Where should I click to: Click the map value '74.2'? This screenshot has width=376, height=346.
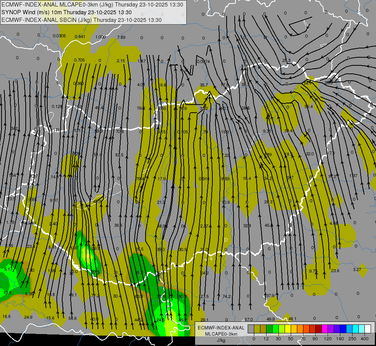(226, 296)
